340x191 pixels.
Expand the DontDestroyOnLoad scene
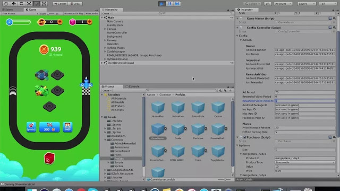tap(102, 63)
